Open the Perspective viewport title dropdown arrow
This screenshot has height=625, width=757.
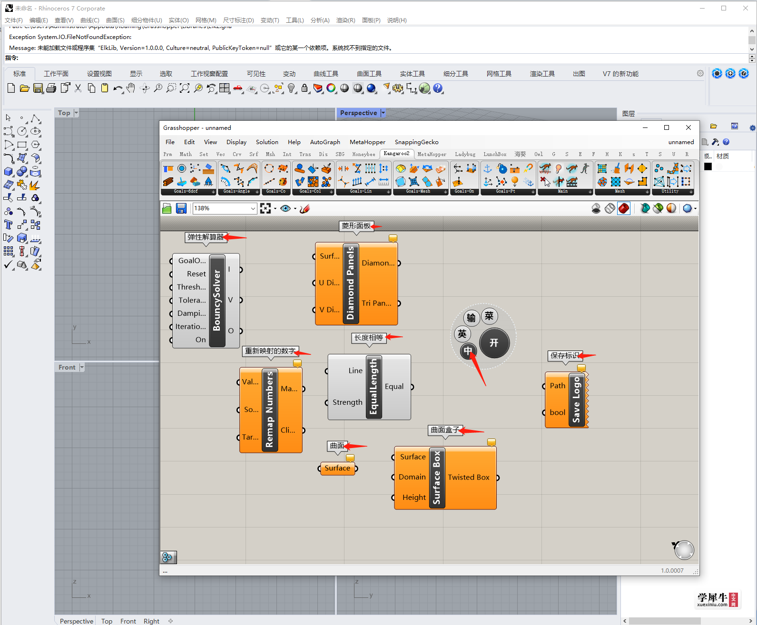point(383,113)
